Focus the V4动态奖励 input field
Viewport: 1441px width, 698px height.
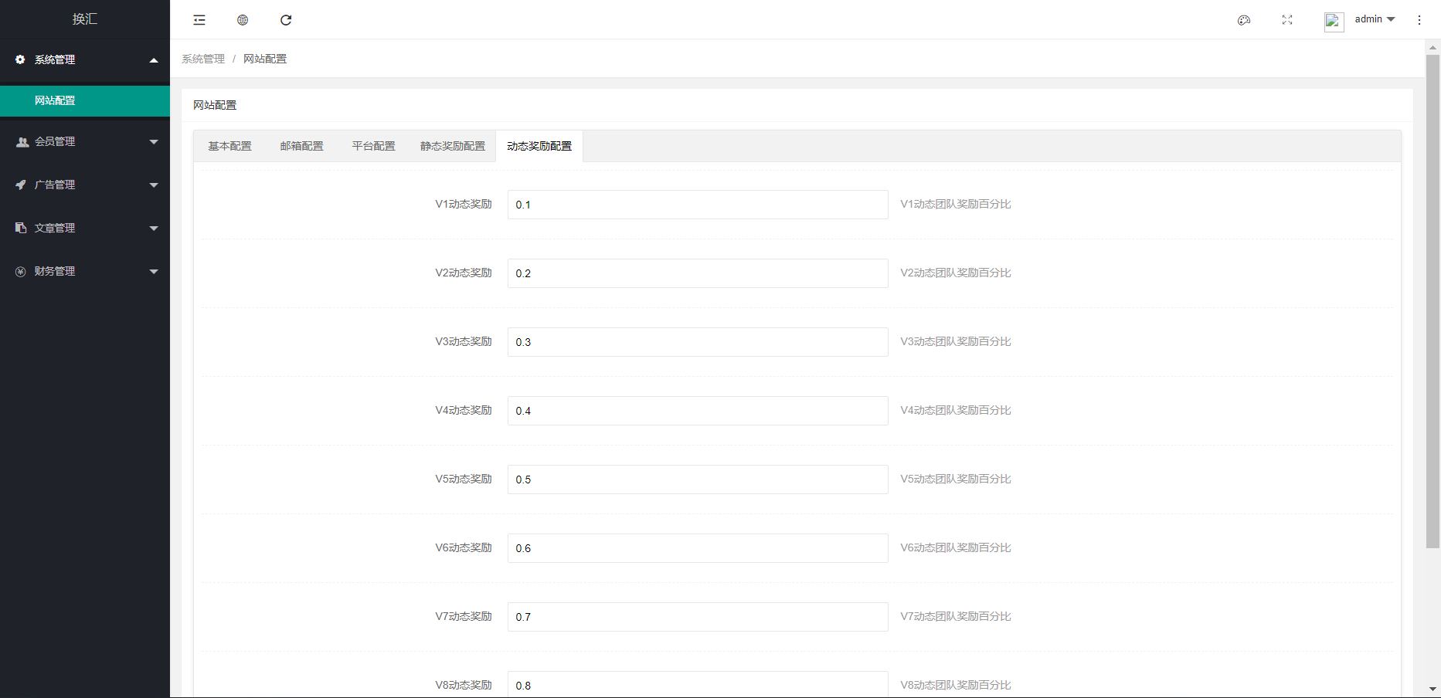[698, 411]
